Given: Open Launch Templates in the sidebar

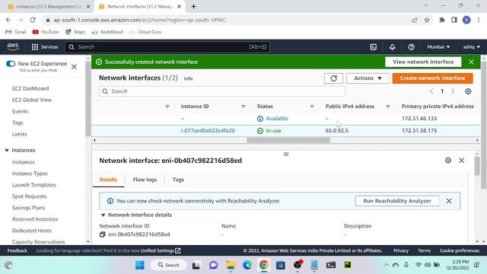Looking at the screenshot, I should point(33,185).
